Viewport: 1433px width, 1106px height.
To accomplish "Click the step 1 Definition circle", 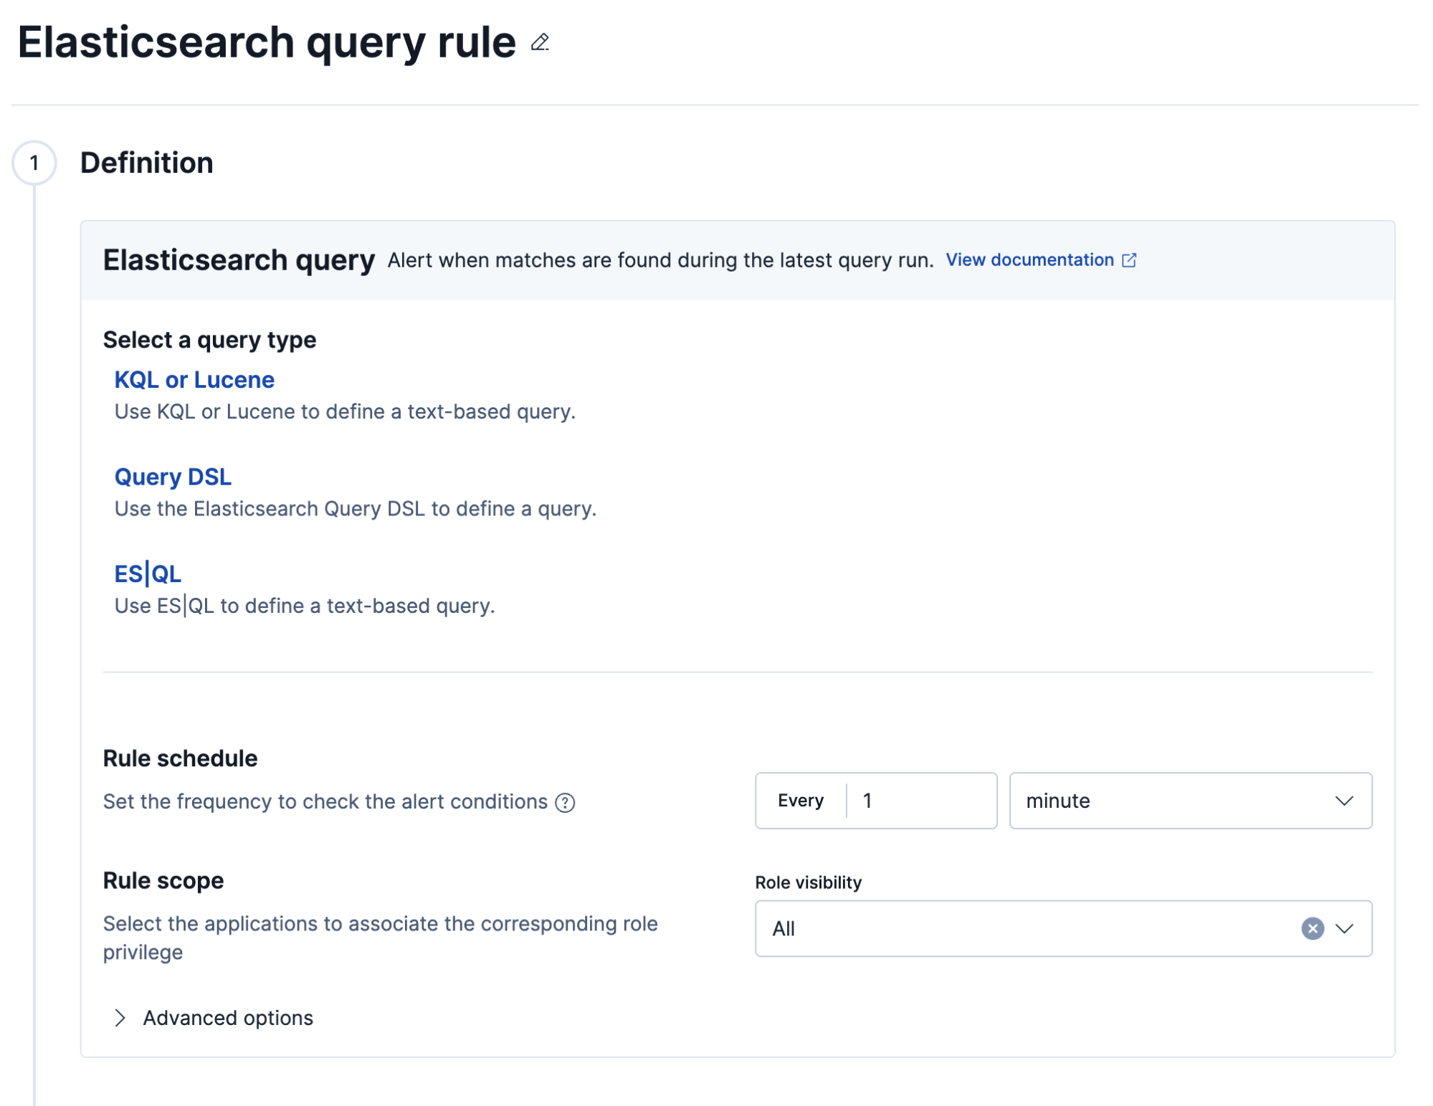I will point(34,163).
